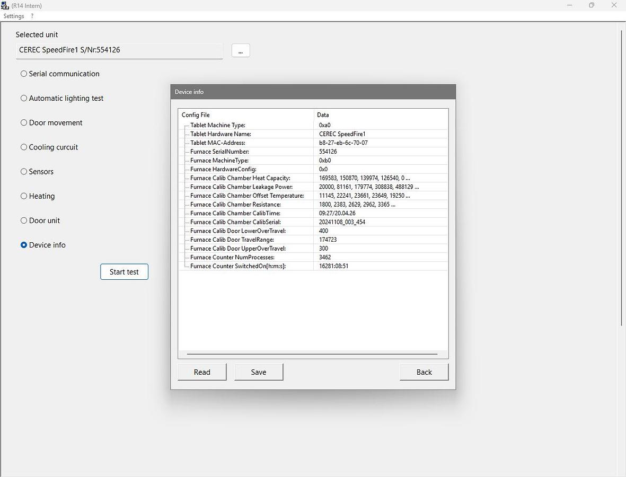626x477 pixels.
Task: Open the Settings menu
Action: [14, 16]
